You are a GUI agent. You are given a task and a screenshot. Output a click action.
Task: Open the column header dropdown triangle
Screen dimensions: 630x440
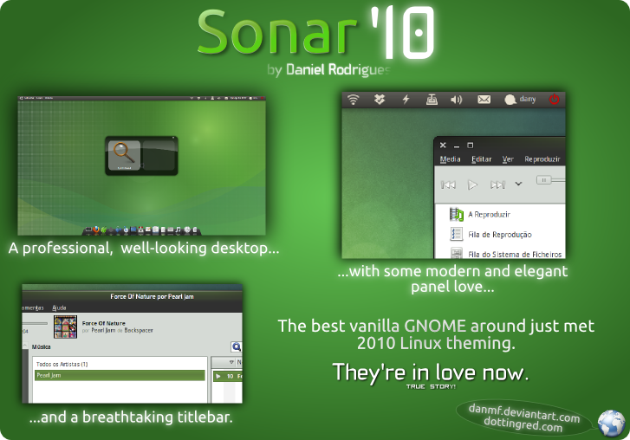coord(231,362)
